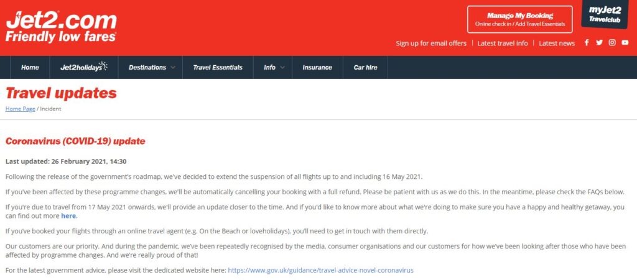Select the Car hire menu item
Screen dimensions: 637x280
[365, 68]
